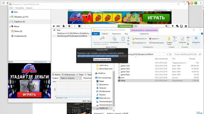Select the game-R.bin file

click(158, 75)
